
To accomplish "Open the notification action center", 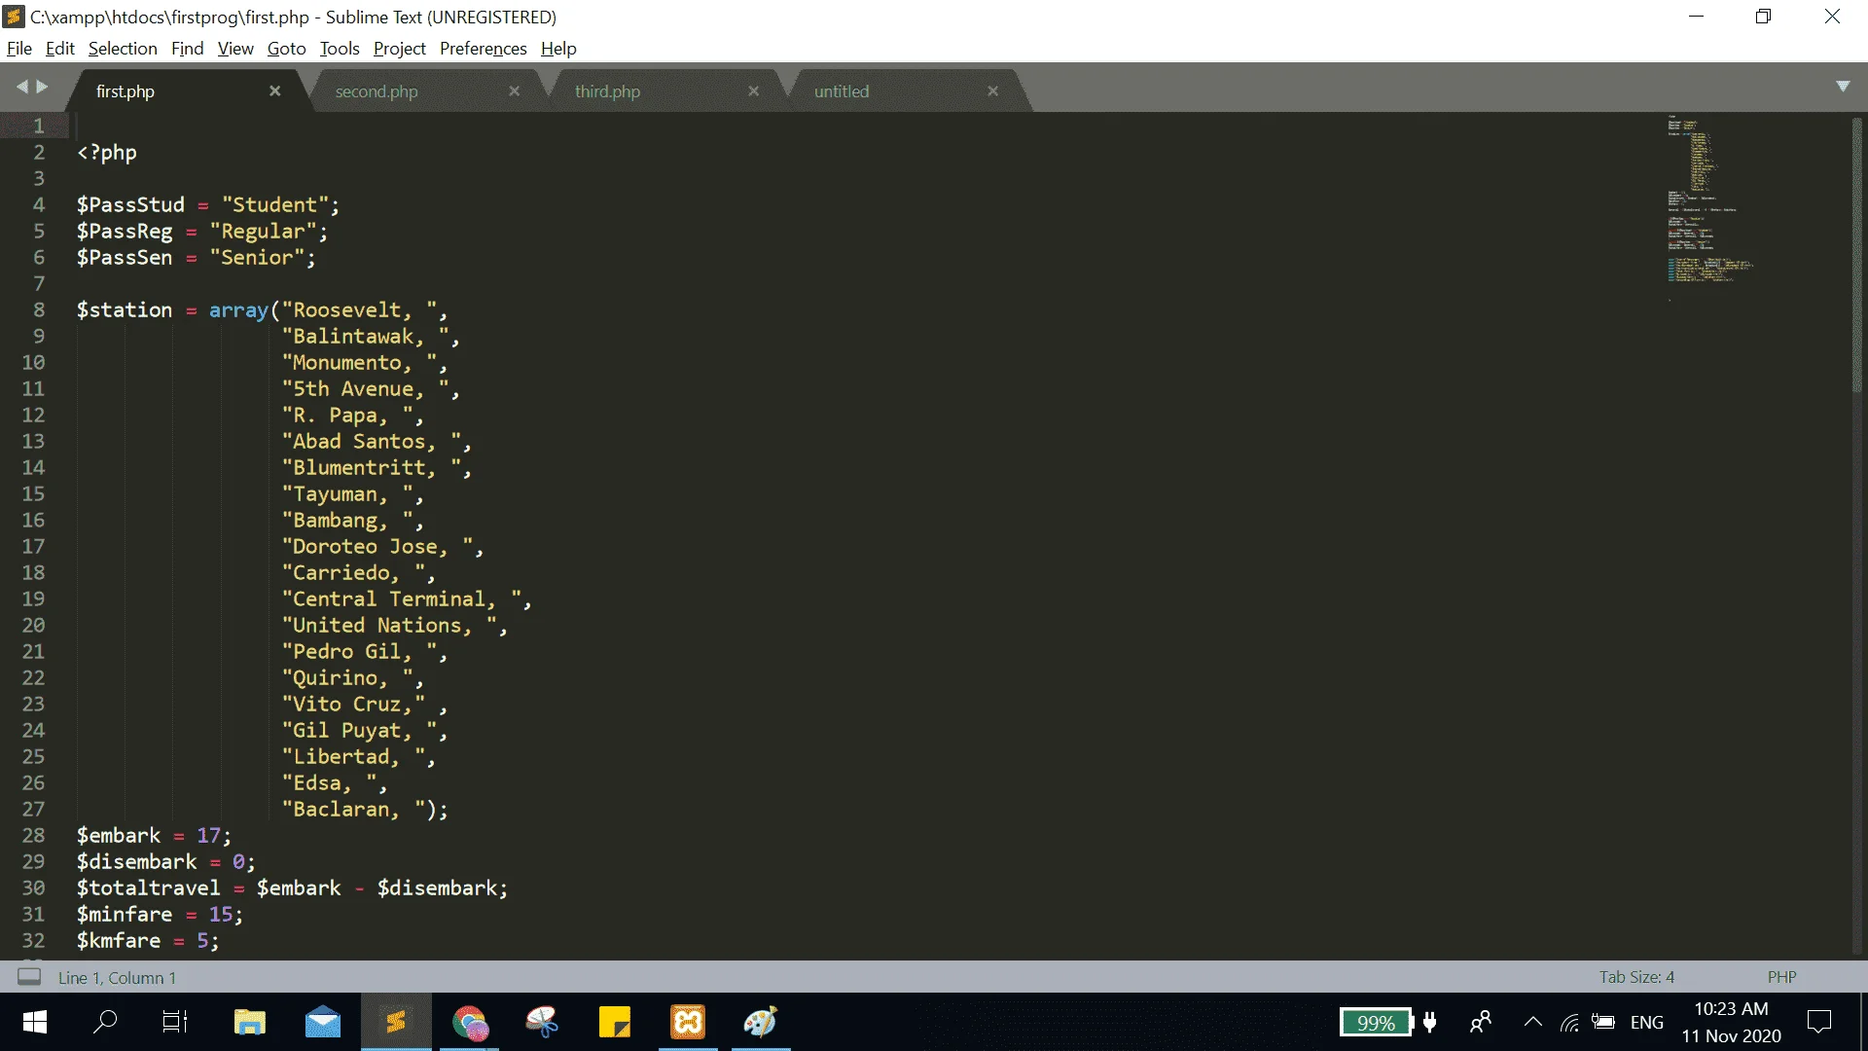I will point(1819,1022).
